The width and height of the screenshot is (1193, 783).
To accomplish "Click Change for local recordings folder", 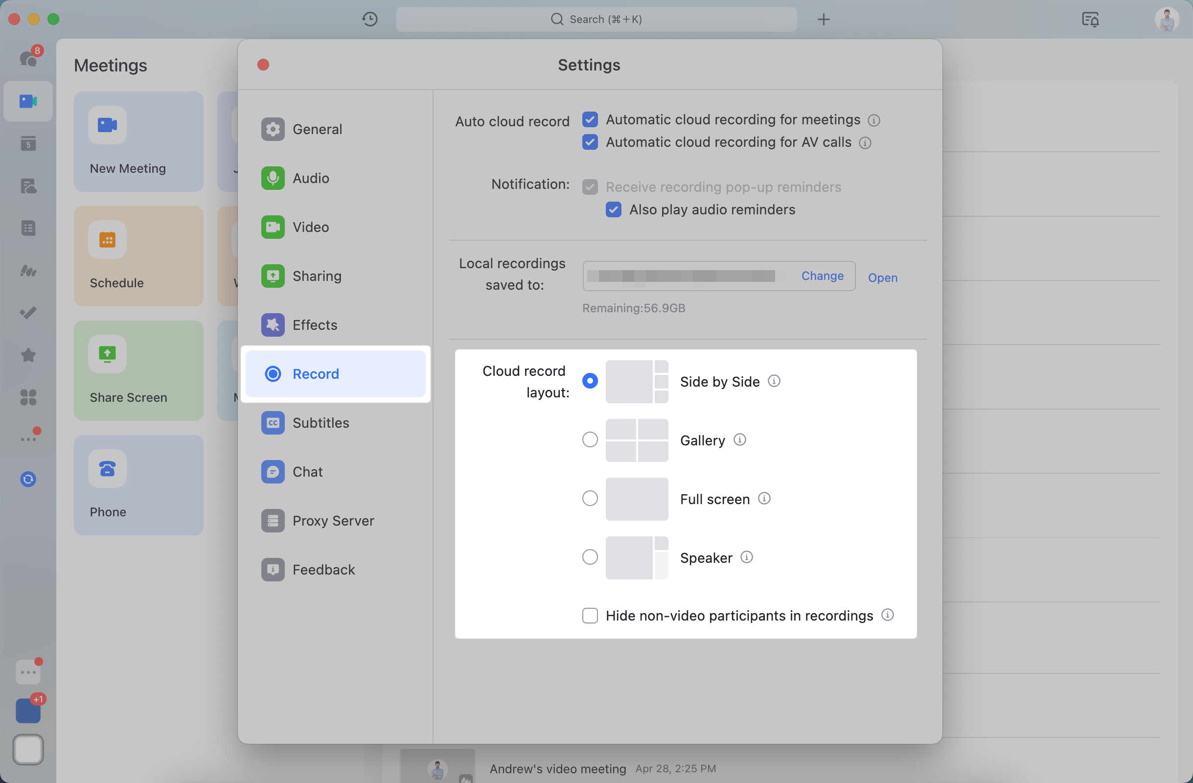I will (822, 276).
